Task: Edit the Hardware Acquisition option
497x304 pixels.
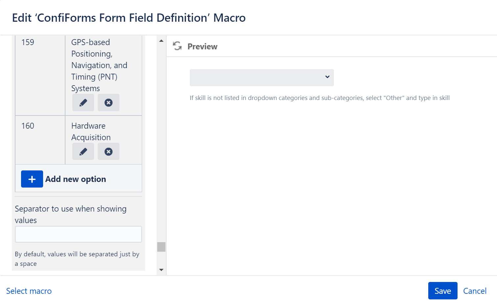Action: point(83,151)
